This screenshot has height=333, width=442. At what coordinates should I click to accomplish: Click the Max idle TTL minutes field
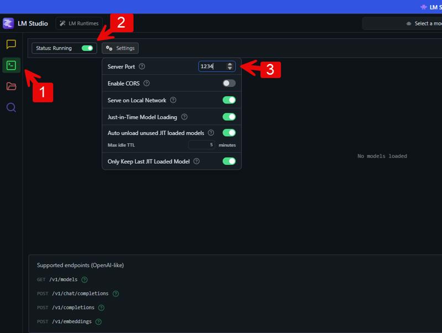(202, 145)
